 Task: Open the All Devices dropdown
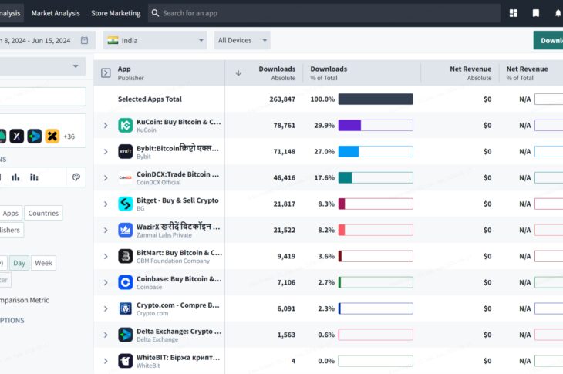click(x=242, y=40)
